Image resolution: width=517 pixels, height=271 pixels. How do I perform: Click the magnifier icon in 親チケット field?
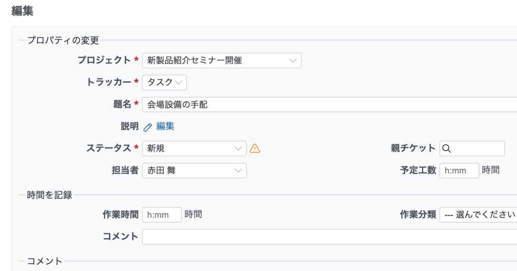click(x=447, y=148)
